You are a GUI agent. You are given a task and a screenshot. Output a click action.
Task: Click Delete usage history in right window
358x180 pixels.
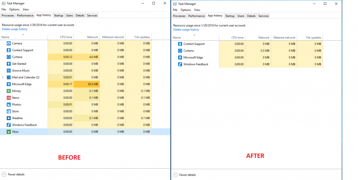[x=186, y=29]
